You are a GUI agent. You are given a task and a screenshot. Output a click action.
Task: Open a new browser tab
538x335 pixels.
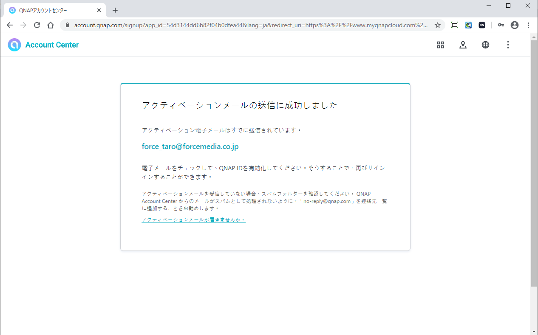[115, 10]
